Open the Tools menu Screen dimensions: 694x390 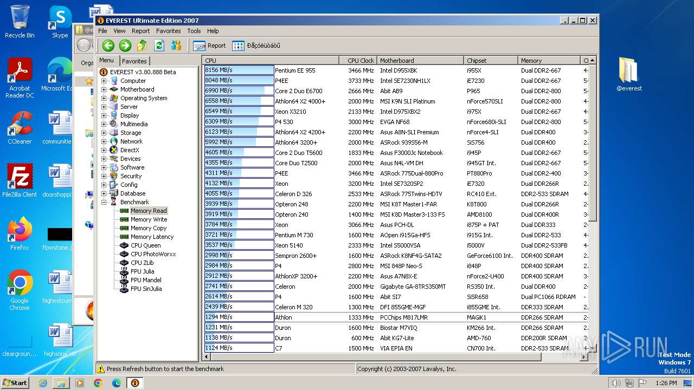click(x=194, y=31)
